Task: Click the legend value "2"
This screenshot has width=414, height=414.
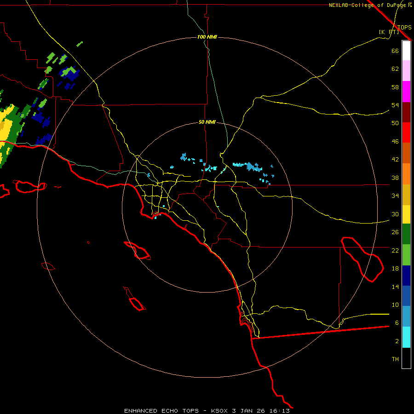Action: [x=397, y=341]
